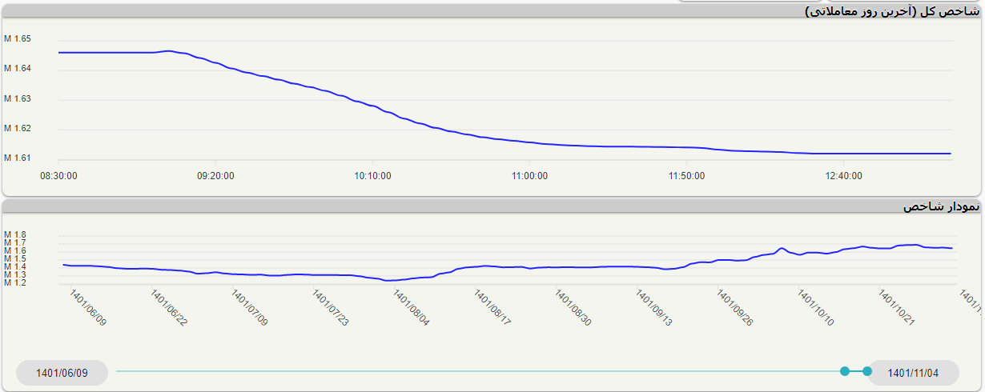
Task: Click the M 1.61 value axis label
Action: tap(18, 158)
